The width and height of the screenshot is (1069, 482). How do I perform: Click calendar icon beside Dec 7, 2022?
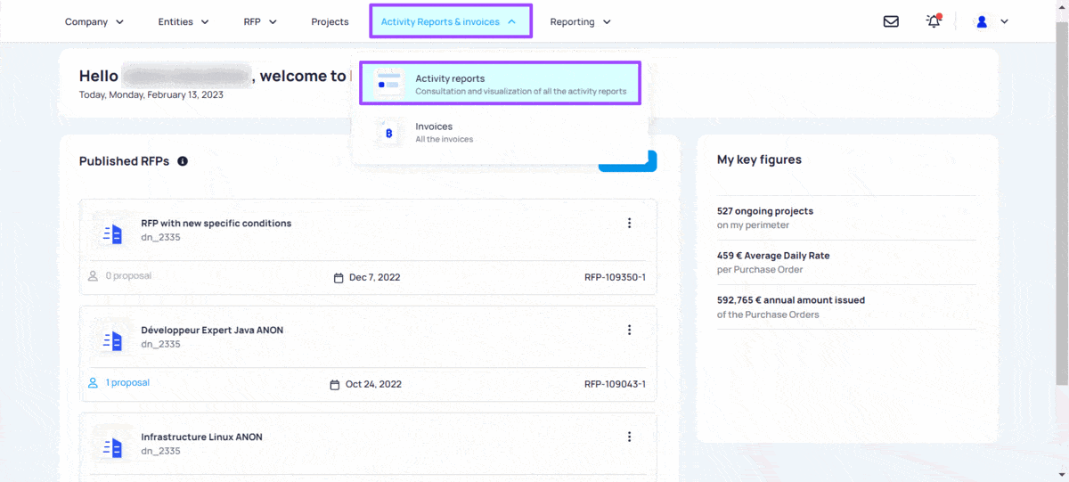coord(339,278)
